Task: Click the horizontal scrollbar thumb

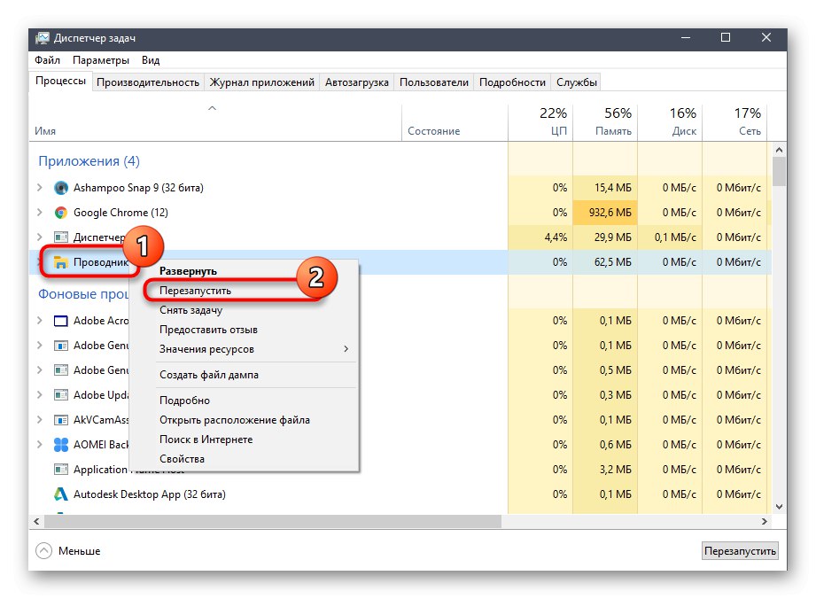Action: (x=273, y=521)
